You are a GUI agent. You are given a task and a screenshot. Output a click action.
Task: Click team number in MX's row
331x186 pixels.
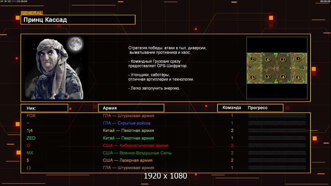232,153
